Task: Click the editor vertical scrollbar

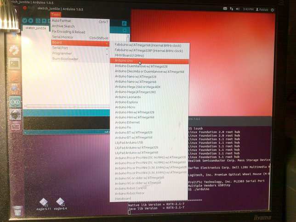Action: (x=128, y=38)
